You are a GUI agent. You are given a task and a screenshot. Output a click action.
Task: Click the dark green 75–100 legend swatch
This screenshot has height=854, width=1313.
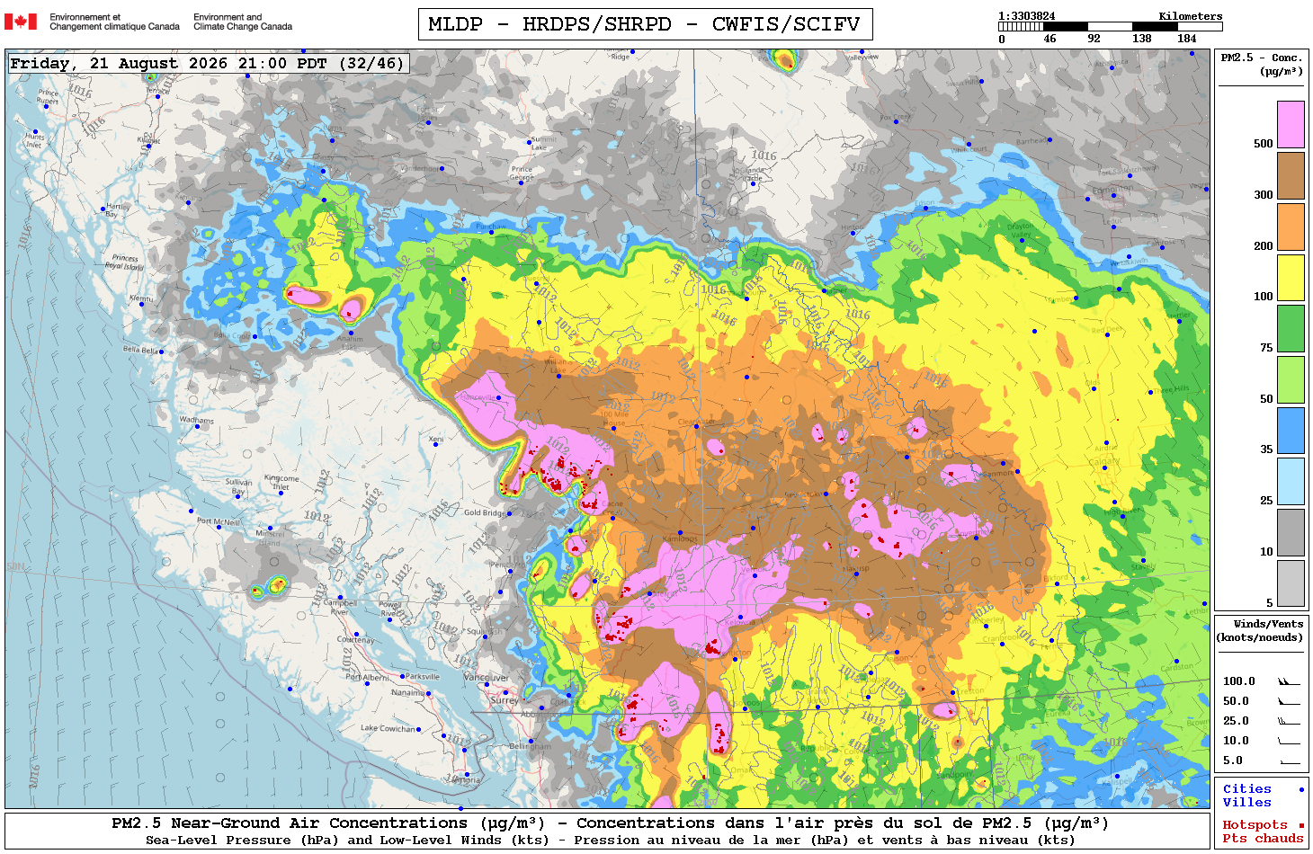[1291, 328]
